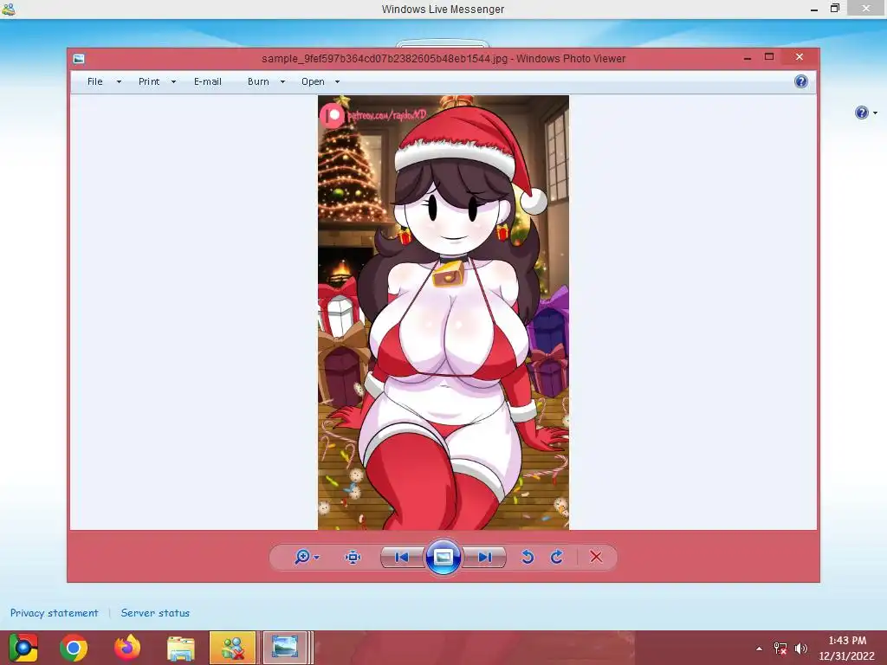The height and width of the screenshot is (665, 887).
Task: Expand the File menu dropdown arrow
Action: pos(119,82)
